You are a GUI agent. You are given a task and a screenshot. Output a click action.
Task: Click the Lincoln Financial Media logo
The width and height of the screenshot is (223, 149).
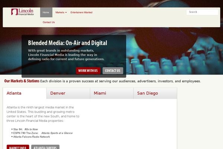(x=22, y=12)
